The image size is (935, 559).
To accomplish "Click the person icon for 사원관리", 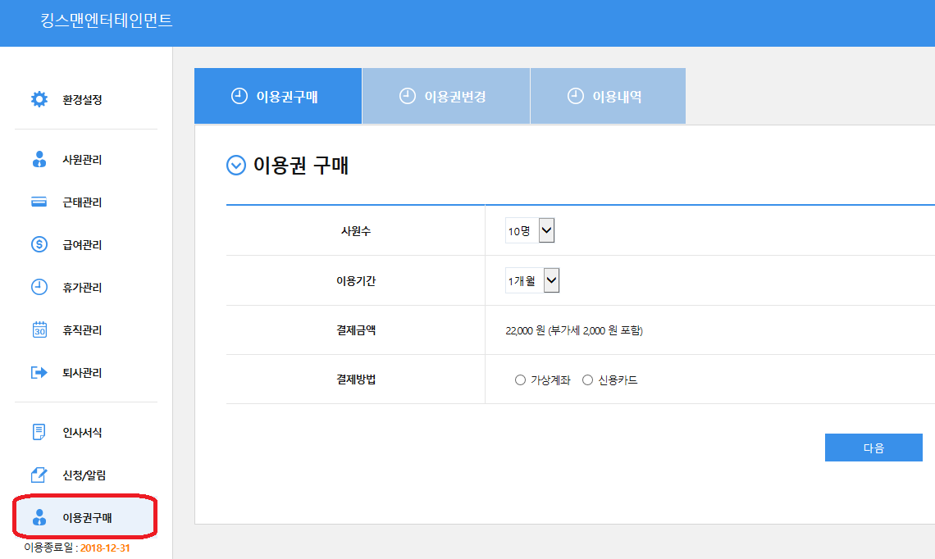I will [x=39, y=160].
